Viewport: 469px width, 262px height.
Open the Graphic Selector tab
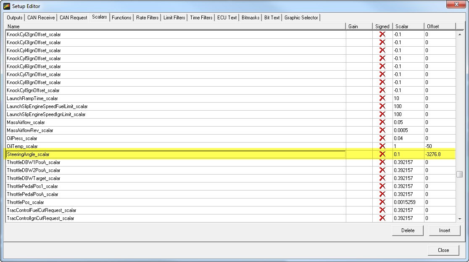(x=301, y=18)
